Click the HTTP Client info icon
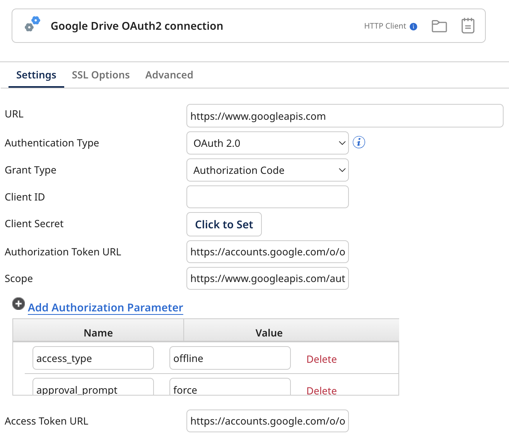Image resolution: width=509 pixels, height=435 pixels. point(413,26)
